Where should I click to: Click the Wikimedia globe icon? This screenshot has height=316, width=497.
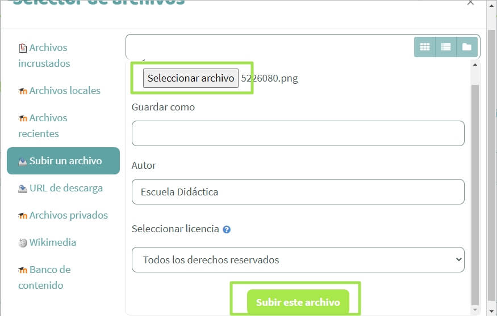pos(23,243)
